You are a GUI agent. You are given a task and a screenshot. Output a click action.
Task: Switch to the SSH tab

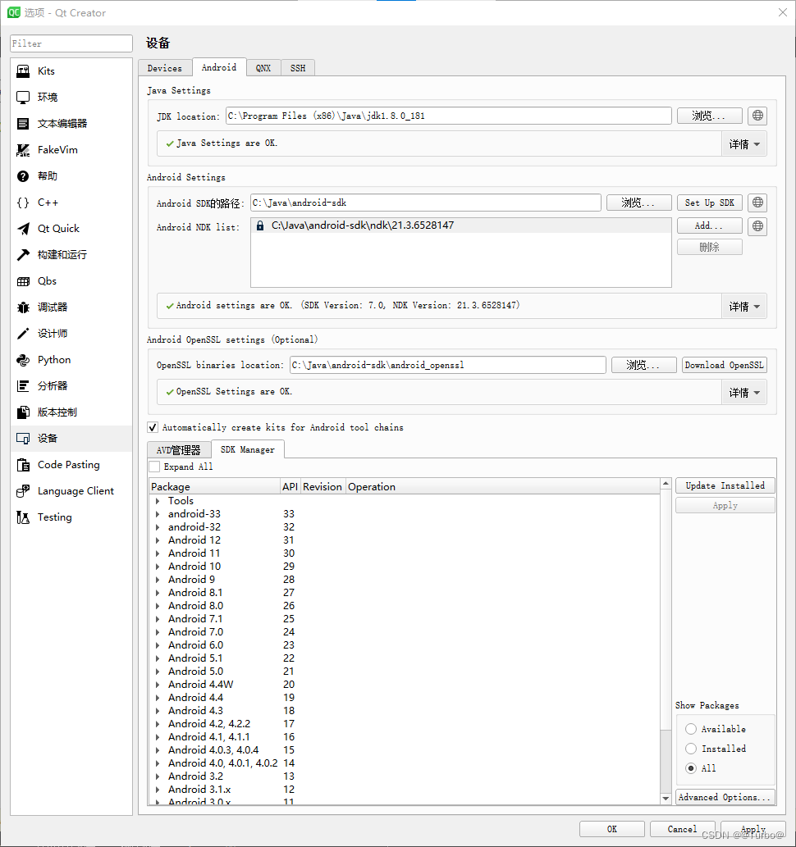[297, 68]
